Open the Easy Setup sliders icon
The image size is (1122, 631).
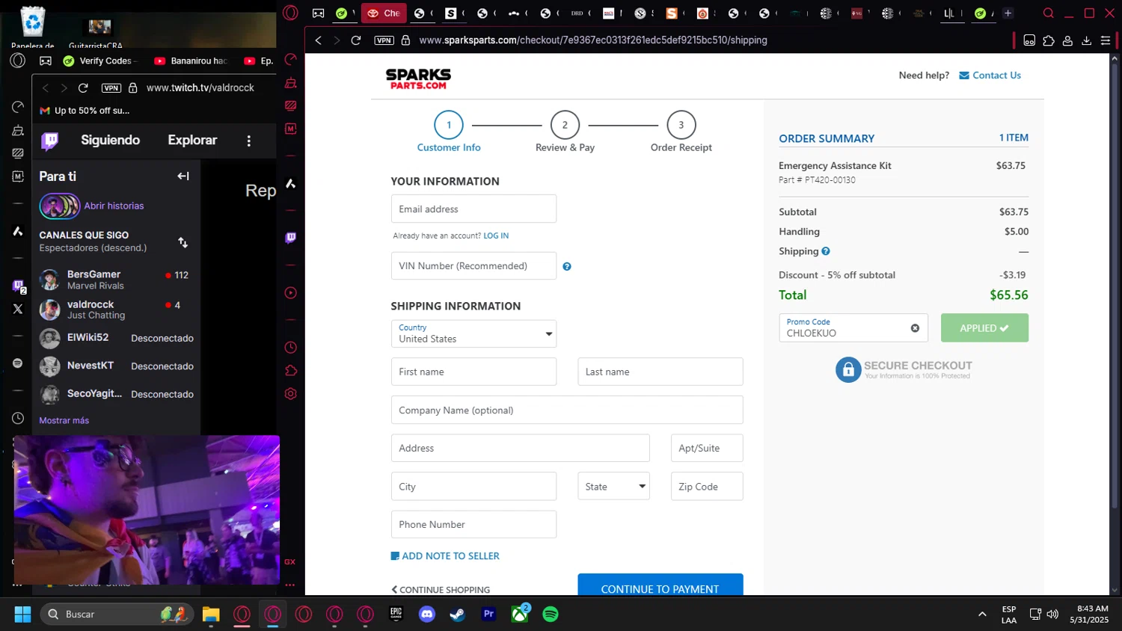[1106, 40]
